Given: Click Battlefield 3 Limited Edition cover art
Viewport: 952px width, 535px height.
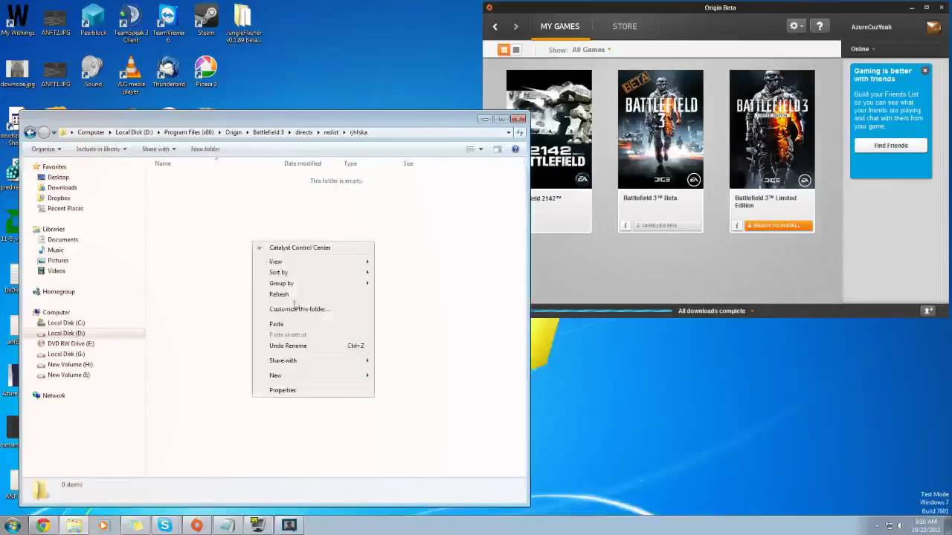Looking at the screenshot, I should tap(772, 129).
